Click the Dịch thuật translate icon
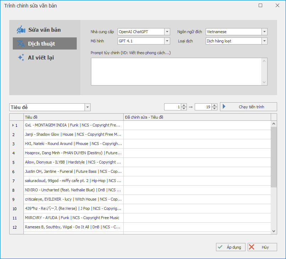This screenshot has width=286, height=259. pos(21,43)
